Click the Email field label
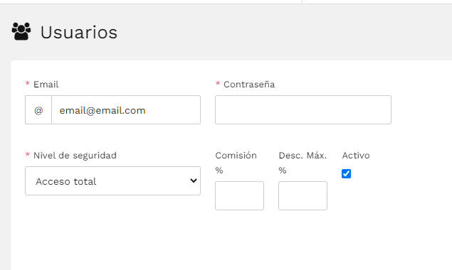The width and height of the screenshot is (452, 270). coord(46,85)
